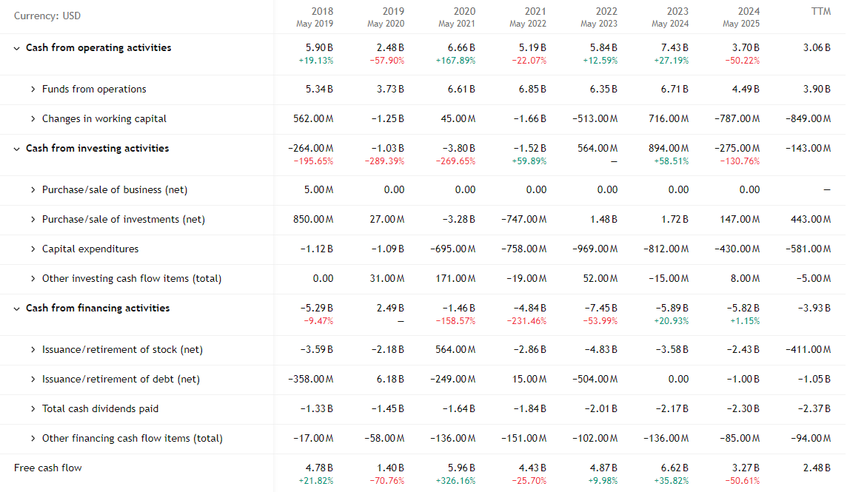Expand Purchase/sale of business (net) row
Screen dimensions: 850x492
(x=33, y=190)
